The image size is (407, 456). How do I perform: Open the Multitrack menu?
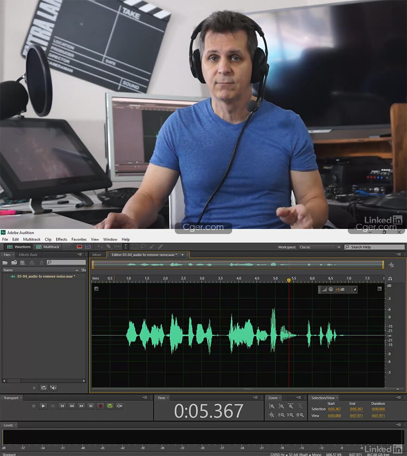[32, 240]
